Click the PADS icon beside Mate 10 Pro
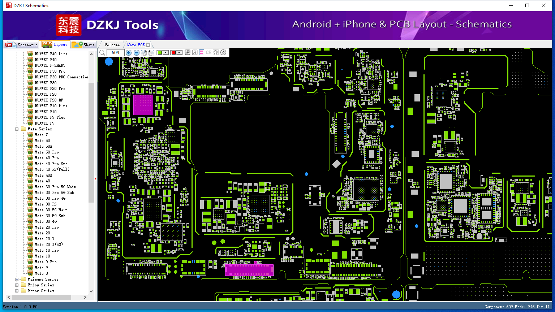 click(30, 250)
